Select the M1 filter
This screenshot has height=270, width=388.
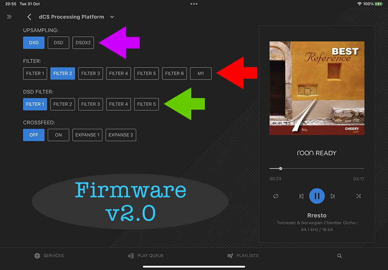pyautogui.click(x=201, y=73)
